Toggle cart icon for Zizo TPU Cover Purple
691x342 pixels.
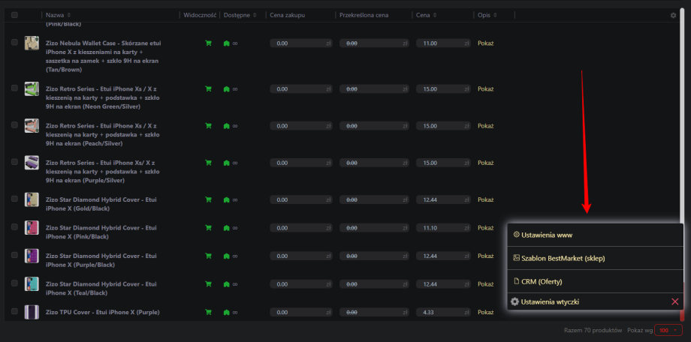(x=208, y=311)
